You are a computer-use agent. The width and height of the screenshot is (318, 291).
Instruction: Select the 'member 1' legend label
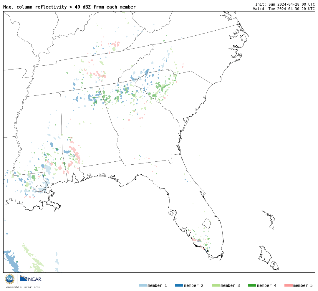tap(157, 285)
